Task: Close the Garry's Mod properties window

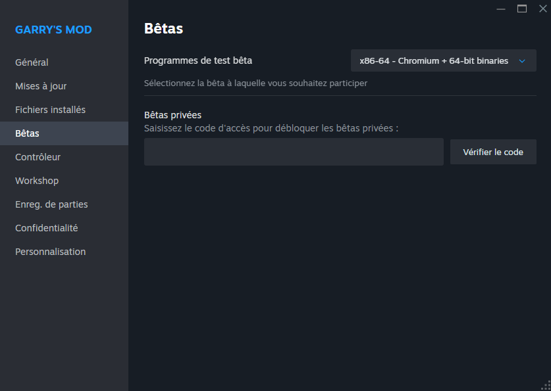Action: click(x=542, y=9)
